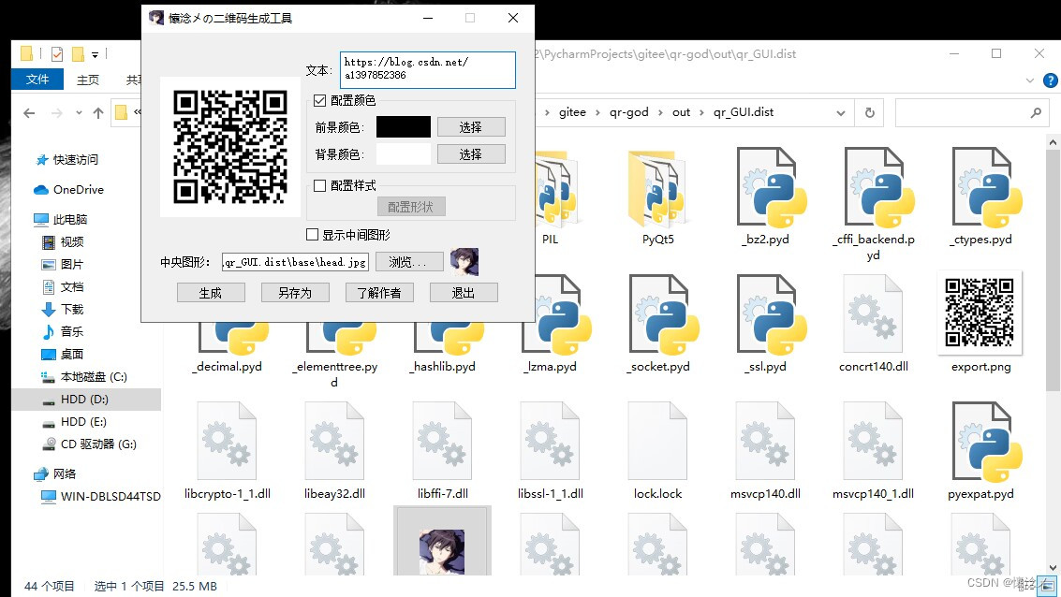Viewport: 1061px width, 597px height.
Task: Click the 中央图形 file path field
Action: point(295,262)
